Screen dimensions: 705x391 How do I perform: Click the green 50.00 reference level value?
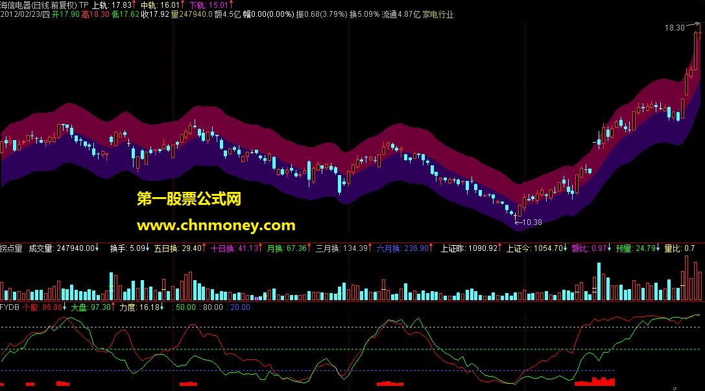pos(185,307)
